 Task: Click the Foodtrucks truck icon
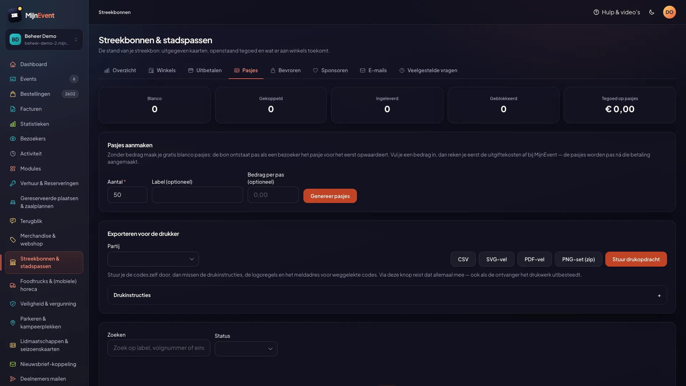pos(13,285)
